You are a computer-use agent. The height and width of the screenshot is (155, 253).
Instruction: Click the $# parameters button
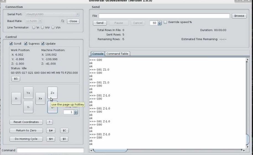[51, 130]
